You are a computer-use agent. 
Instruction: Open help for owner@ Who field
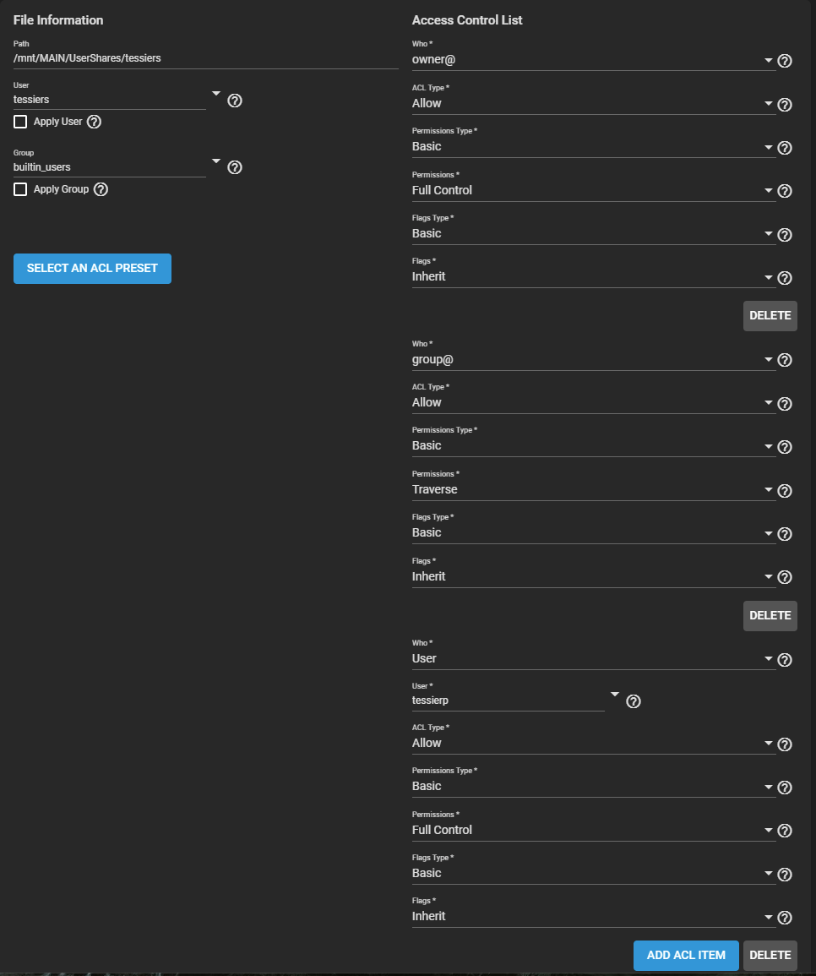coord(785,61)
